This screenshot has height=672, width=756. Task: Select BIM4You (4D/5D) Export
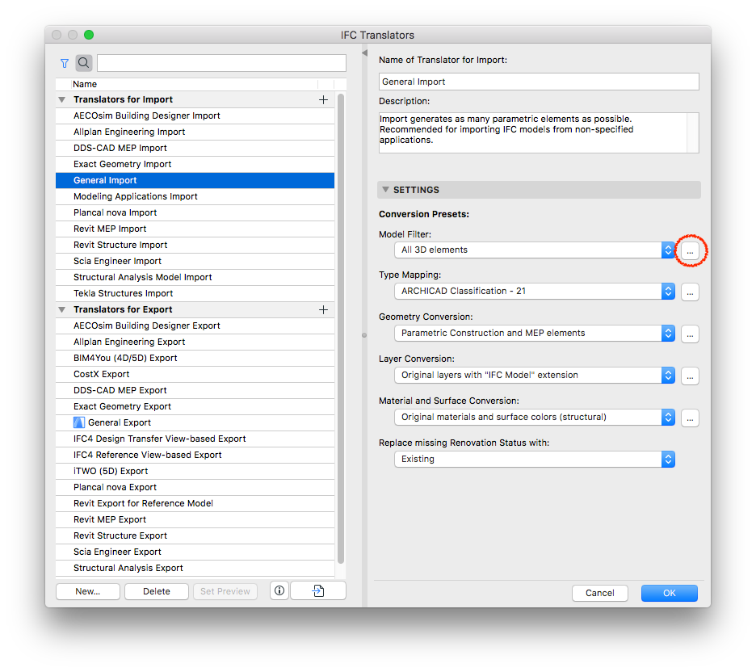(195, 358)
